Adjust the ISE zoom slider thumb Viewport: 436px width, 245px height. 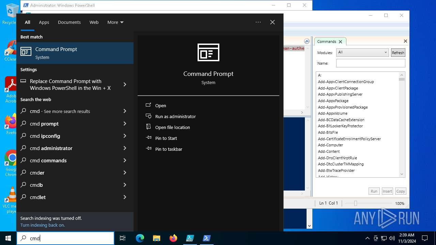pyautogui.click(x=355, y=203)
